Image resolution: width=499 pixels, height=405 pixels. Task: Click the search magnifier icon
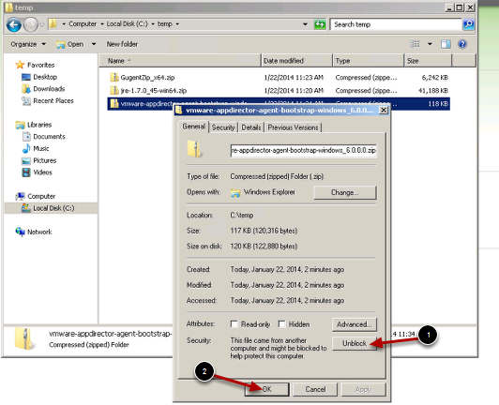(468, 24)
